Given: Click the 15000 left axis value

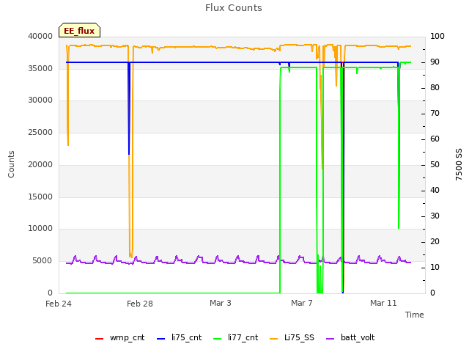Looking at the screenshot, I should click(x=40, y=197).
